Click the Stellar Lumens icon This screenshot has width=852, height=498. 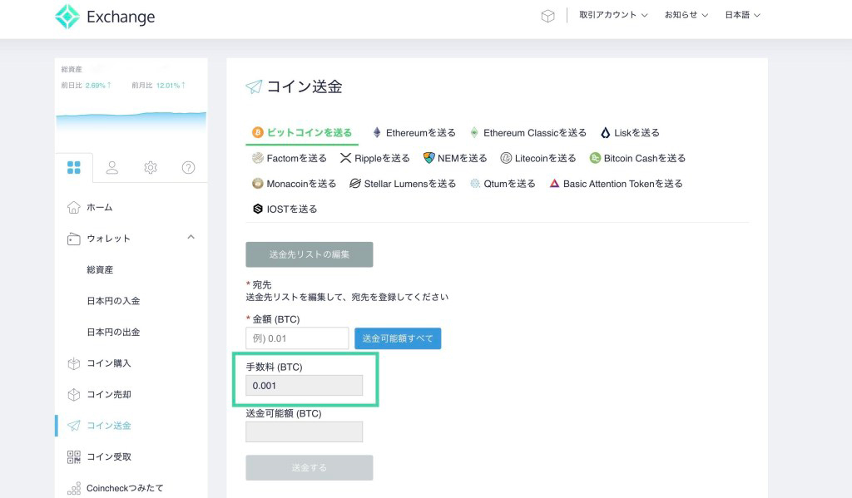coord(354,184)
